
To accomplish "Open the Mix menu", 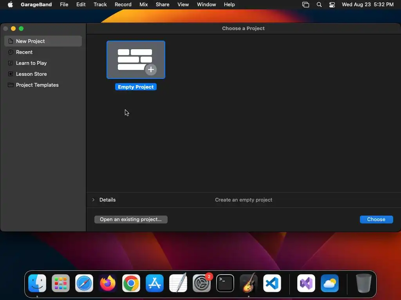I will click(143, 4).
